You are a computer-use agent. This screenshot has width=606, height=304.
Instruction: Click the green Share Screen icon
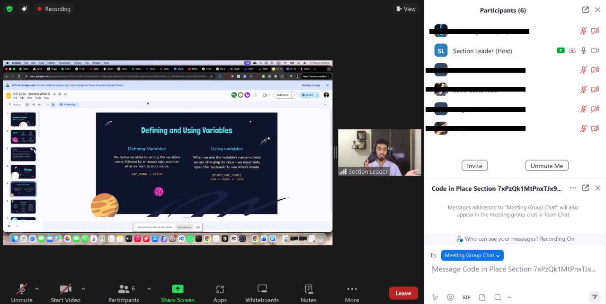point(178,289)
